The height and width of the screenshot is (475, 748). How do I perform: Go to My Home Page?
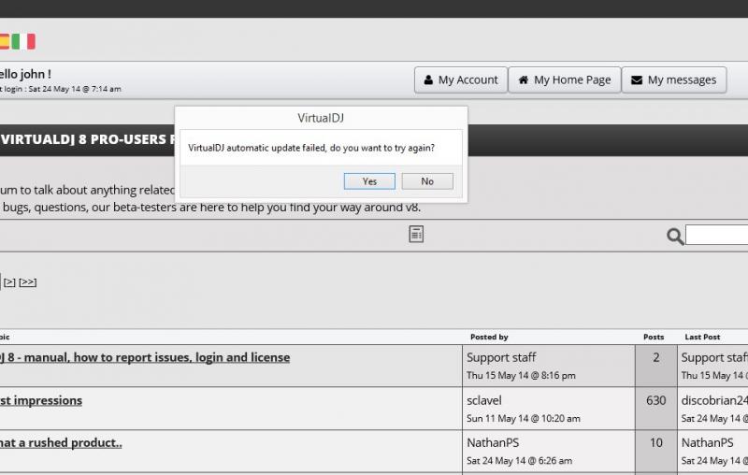coord(565,79)
